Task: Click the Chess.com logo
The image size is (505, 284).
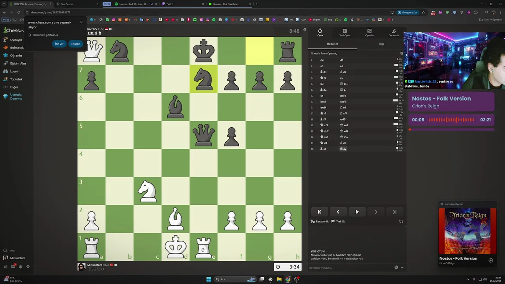Action: pyautogui.click(x=13, y=30)
